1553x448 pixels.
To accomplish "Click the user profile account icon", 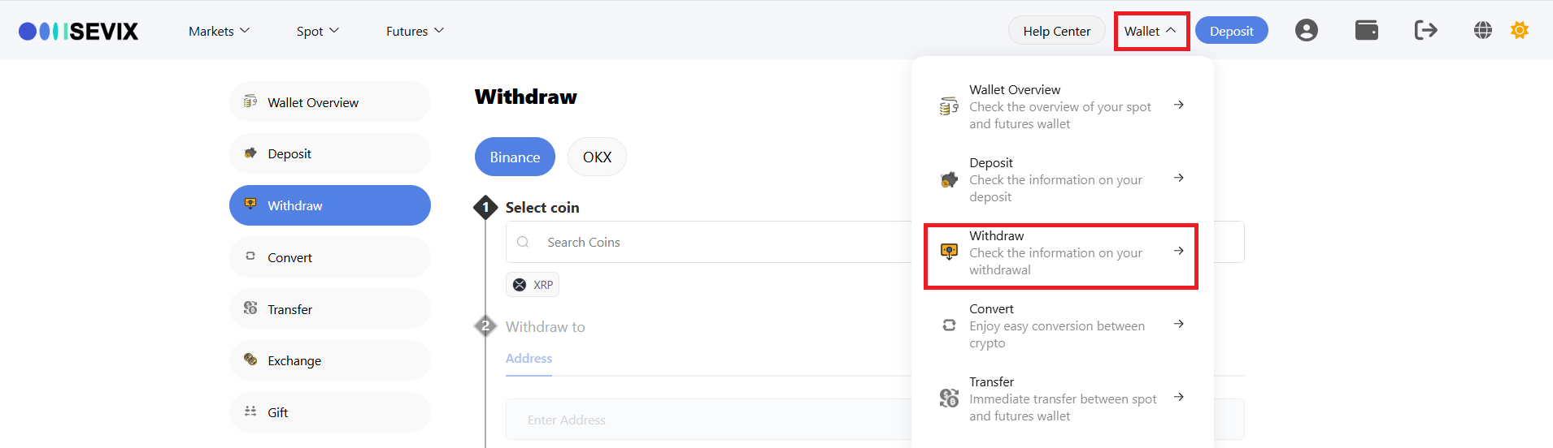I will [x=1306, y=31].
